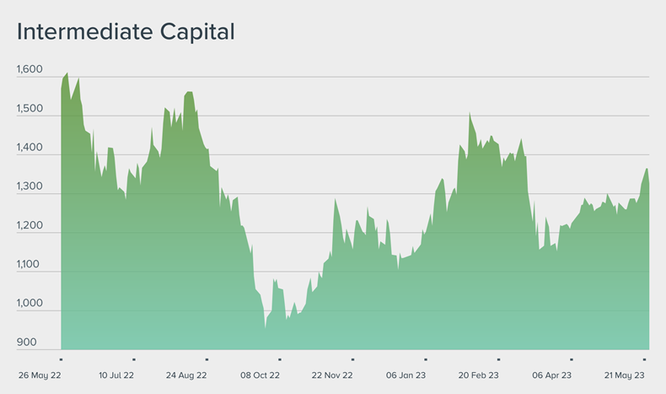Click the 24 Aug 22 axis label
Viewport: 666px width, 394px height.
pos(188,374)
